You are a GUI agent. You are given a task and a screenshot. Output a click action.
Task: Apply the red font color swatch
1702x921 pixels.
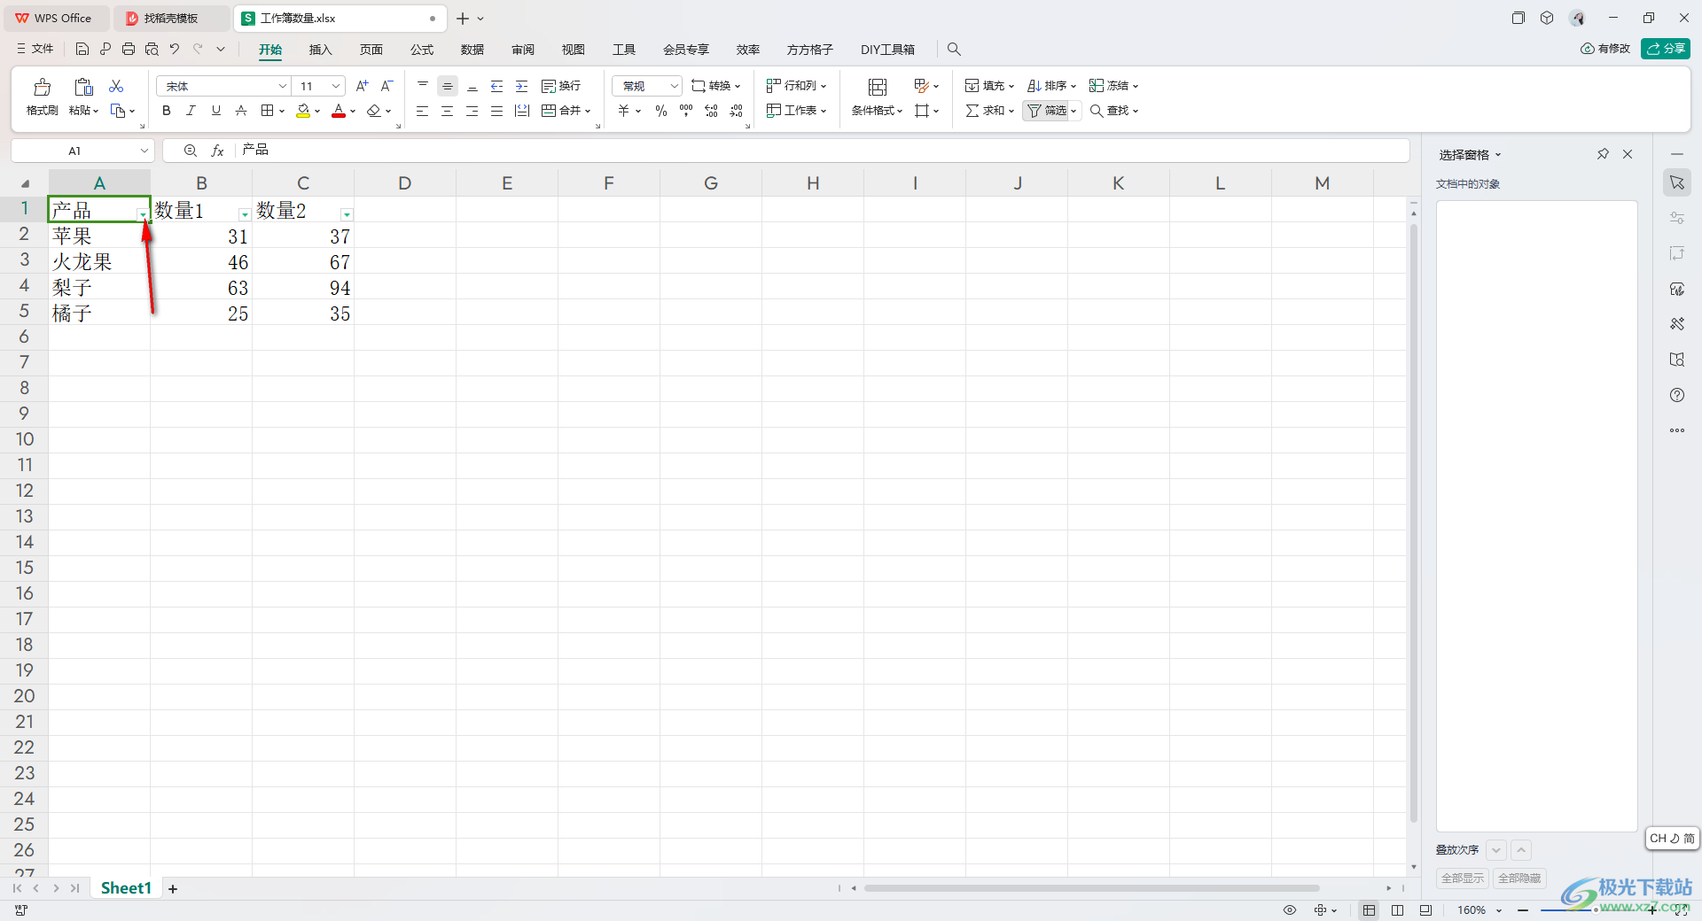coord(339,111)
